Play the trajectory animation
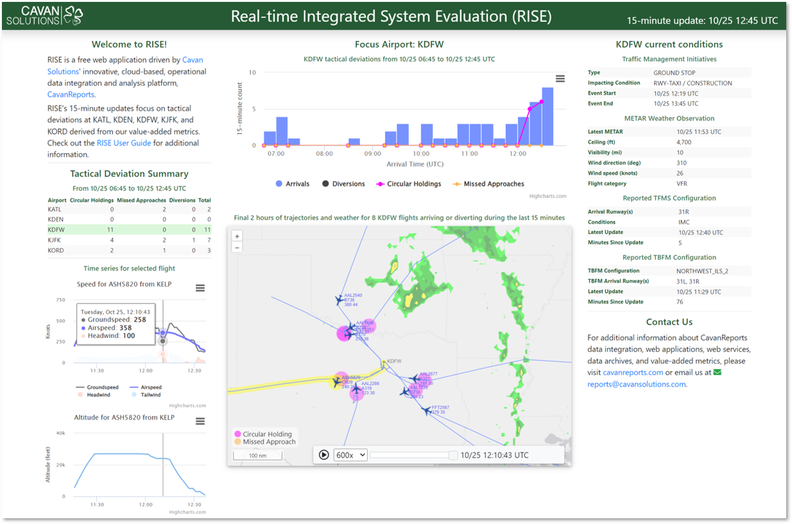 click(x=324, y=455)
